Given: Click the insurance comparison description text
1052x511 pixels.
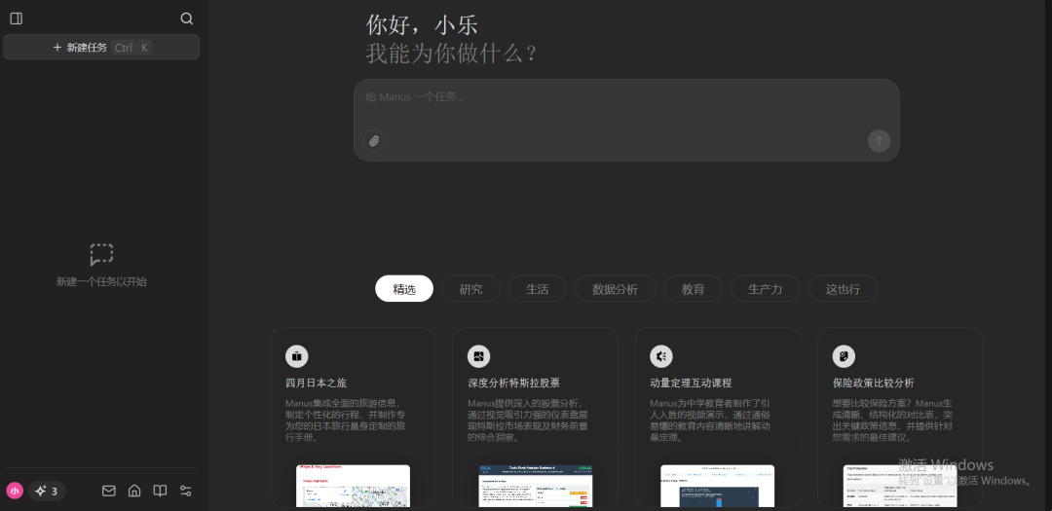Looking at the screenshot, I should 892,420.
